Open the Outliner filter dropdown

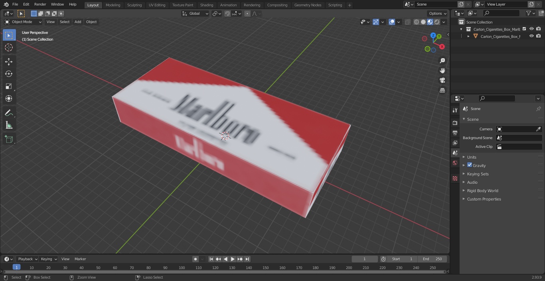click(530, 13)
